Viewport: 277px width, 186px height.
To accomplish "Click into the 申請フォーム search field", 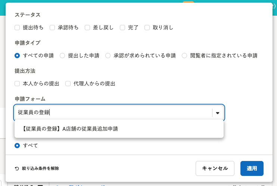I will tap(112, 112).
